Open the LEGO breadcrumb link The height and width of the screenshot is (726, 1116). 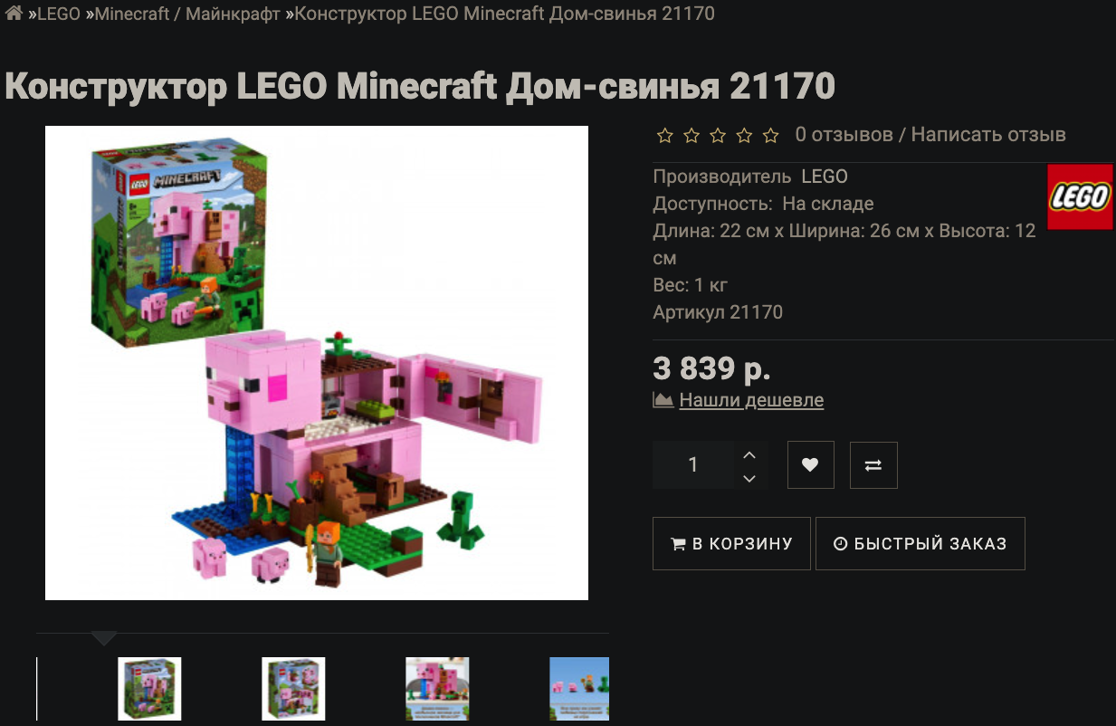59,14
